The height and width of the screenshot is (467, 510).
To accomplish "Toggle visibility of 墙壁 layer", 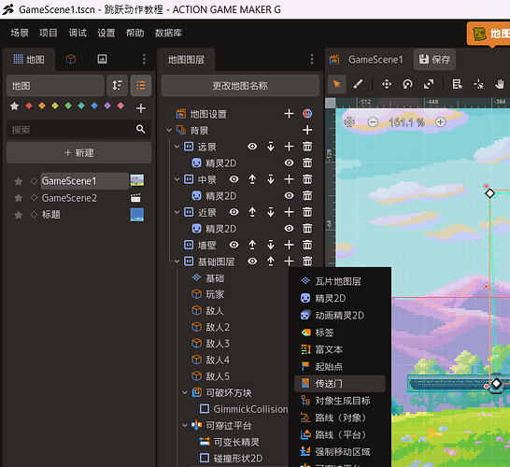I will tap(234, 245).
